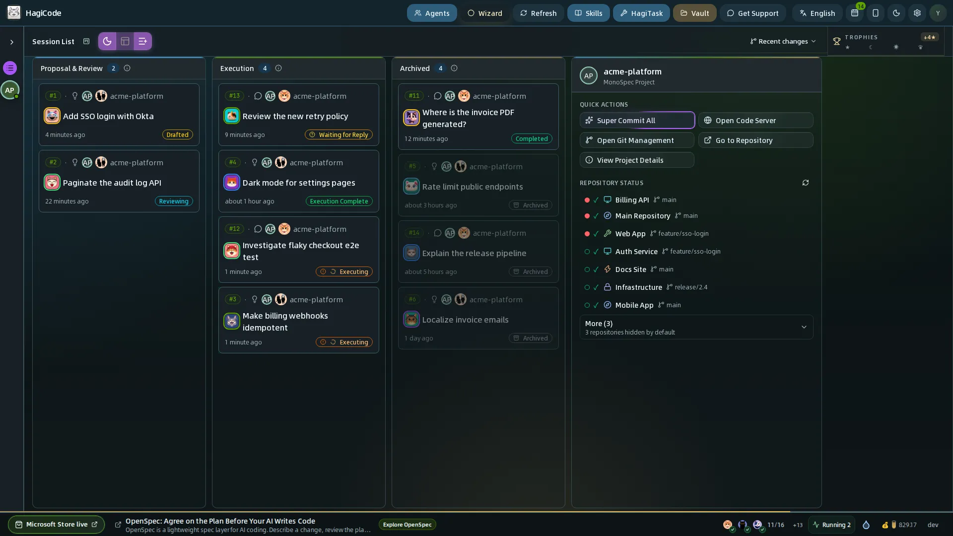Select the Web App repository row
This screenshot has width=953, height=536.
click(x=696, y=233)
